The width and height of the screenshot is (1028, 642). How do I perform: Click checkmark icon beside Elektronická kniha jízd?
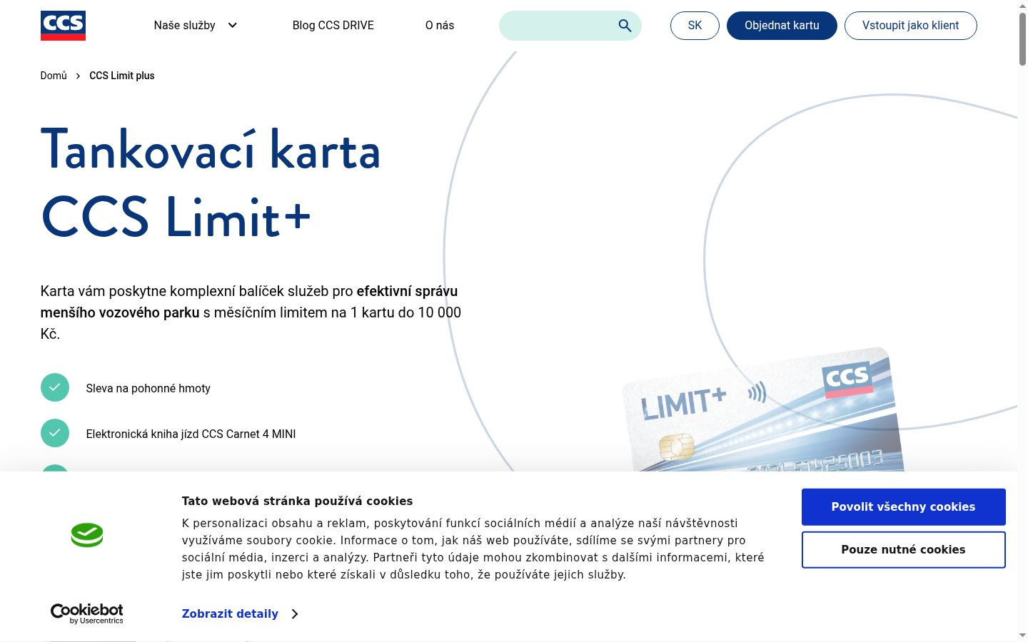click(55, 433)
